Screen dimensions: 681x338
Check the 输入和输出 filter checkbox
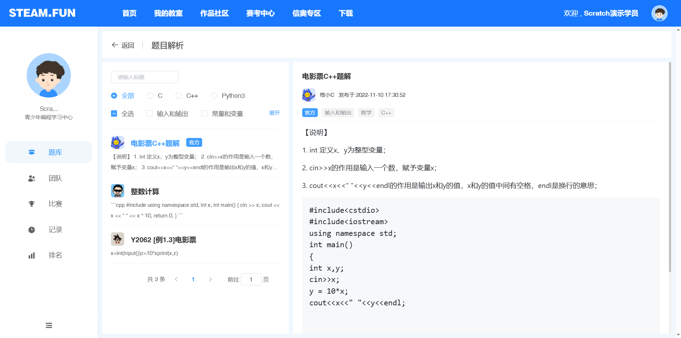point(149,113)
